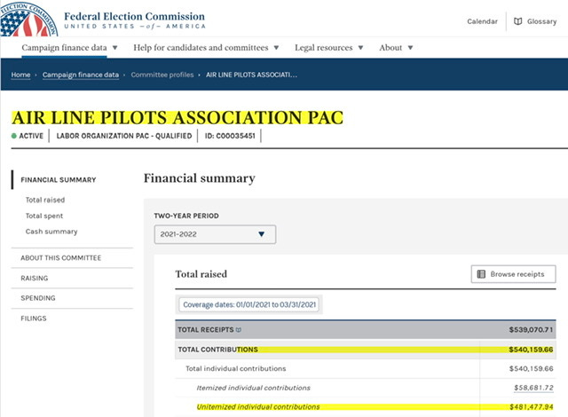Screen dimensions: 568x417
Task: Click the Financial summary heading
Action: (x=200, y=178)
